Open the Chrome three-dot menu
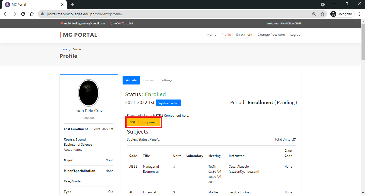 [x=360, y=14]
